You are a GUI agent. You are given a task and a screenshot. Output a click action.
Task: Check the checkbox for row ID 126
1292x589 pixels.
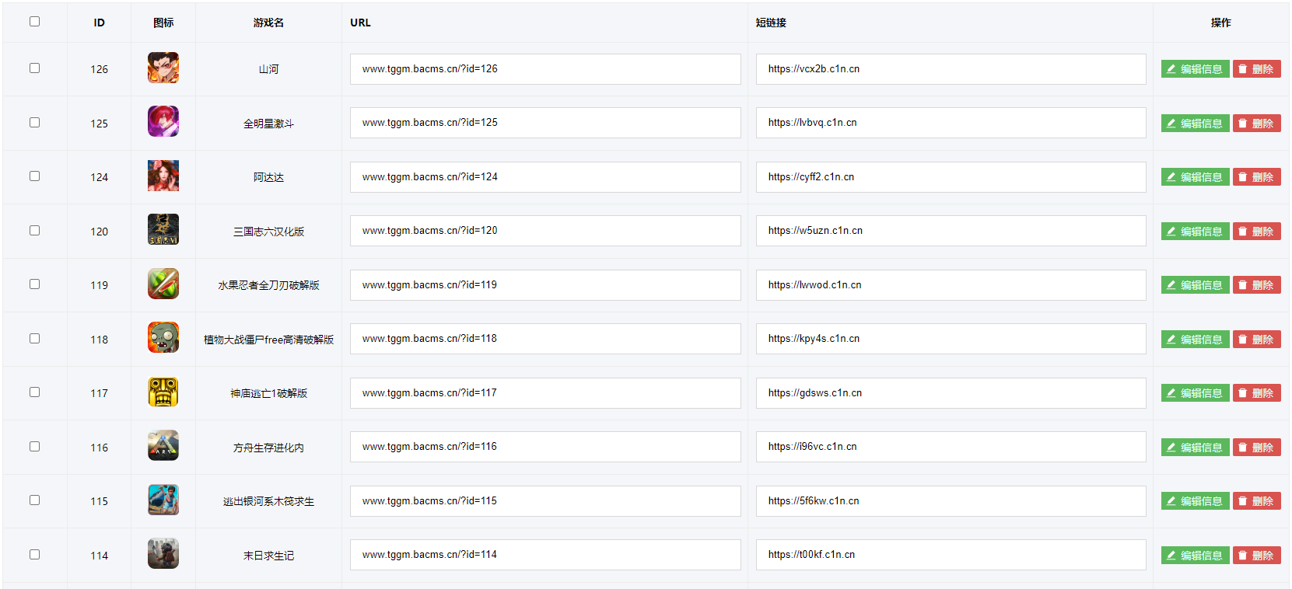coord(34,68)
